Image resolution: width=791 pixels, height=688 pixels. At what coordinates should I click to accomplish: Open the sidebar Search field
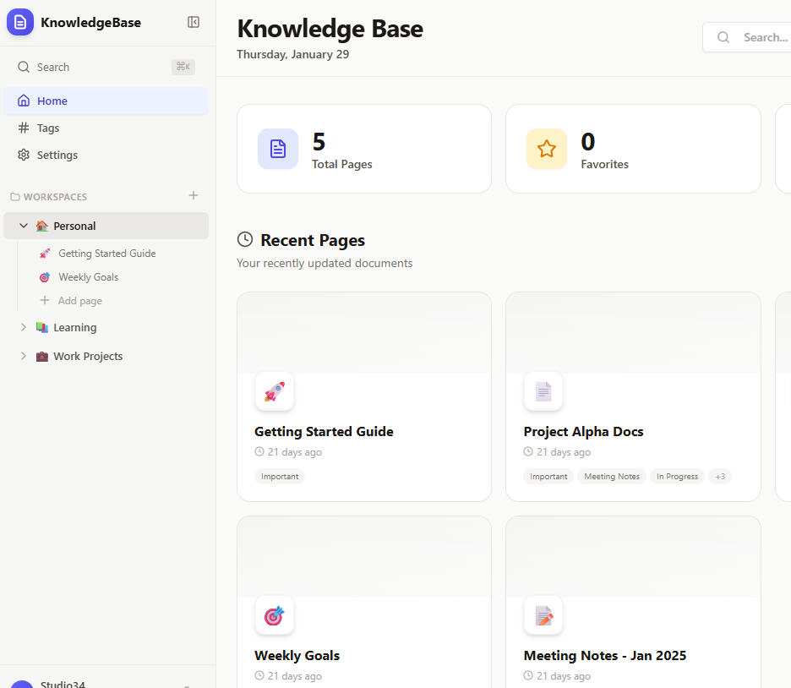click(x=106, y=67)
